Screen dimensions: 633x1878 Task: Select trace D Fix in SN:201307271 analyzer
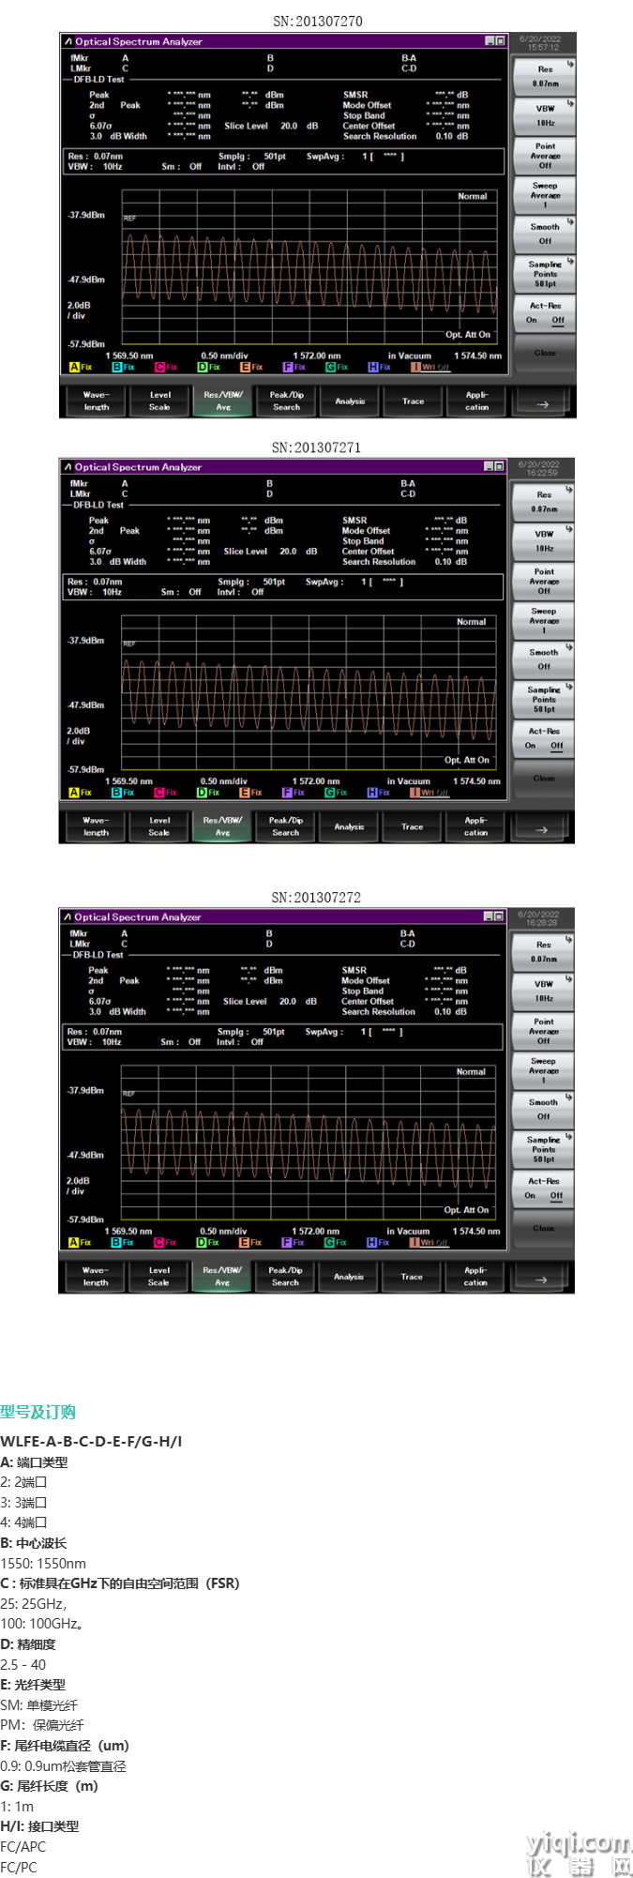click(208, 793)
